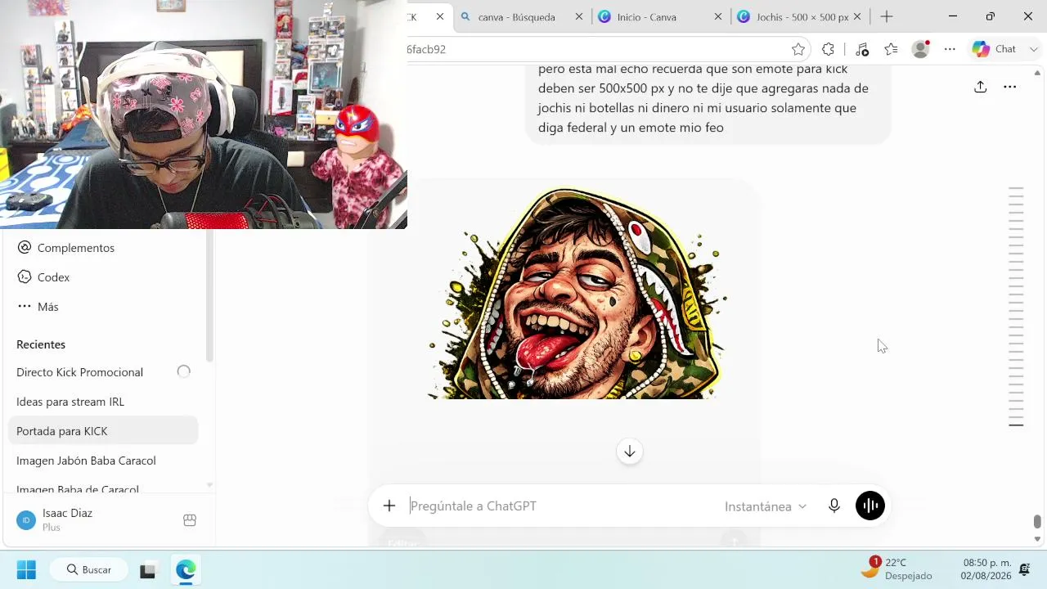Open Microsoft Edge from the taskbar
The height and width of the screenshot is (589, 1047).
pyautogui.click(x=186, y=569)
